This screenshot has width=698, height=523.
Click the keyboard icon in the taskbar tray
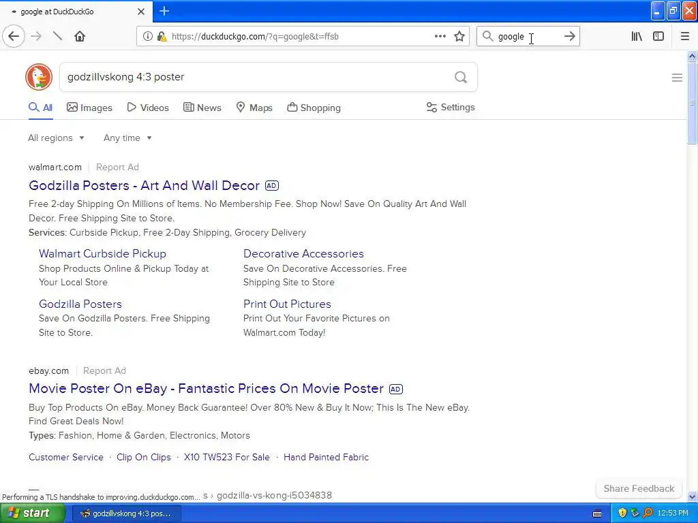(x=597, y=513)
